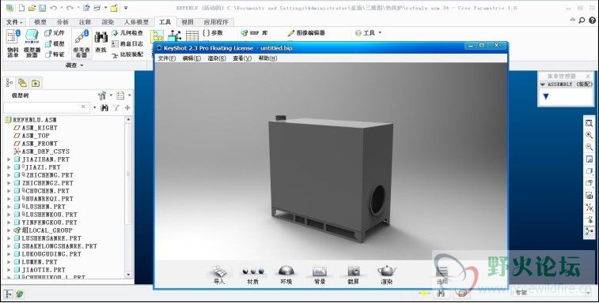Click the KeyShot 截屏 screenshot camera icon
599x303 pixels.
coord(354,271)
